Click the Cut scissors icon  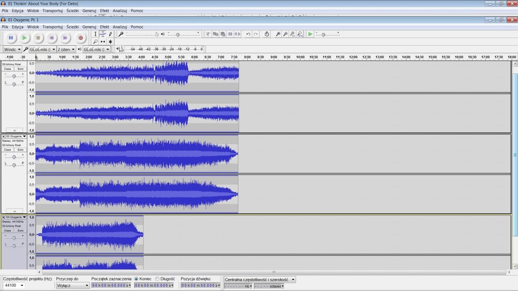[x=208, y=34]
